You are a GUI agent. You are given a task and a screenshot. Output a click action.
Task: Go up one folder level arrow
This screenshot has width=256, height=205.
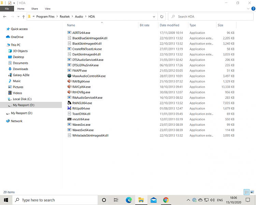(24, 17)
